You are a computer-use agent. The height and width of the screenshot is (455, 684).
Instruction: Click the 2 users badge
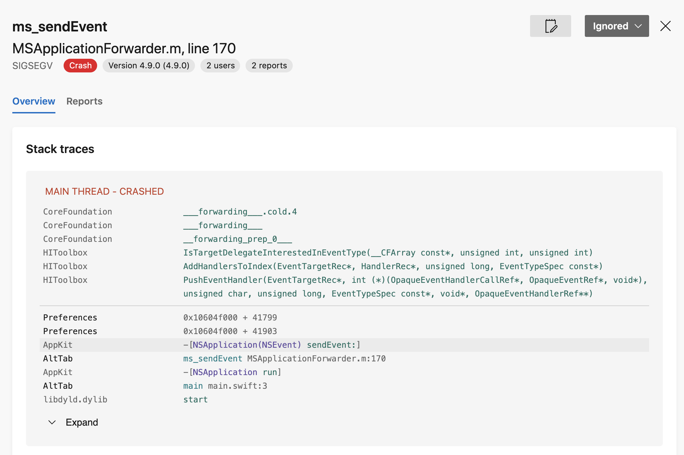tap(220, 66)
